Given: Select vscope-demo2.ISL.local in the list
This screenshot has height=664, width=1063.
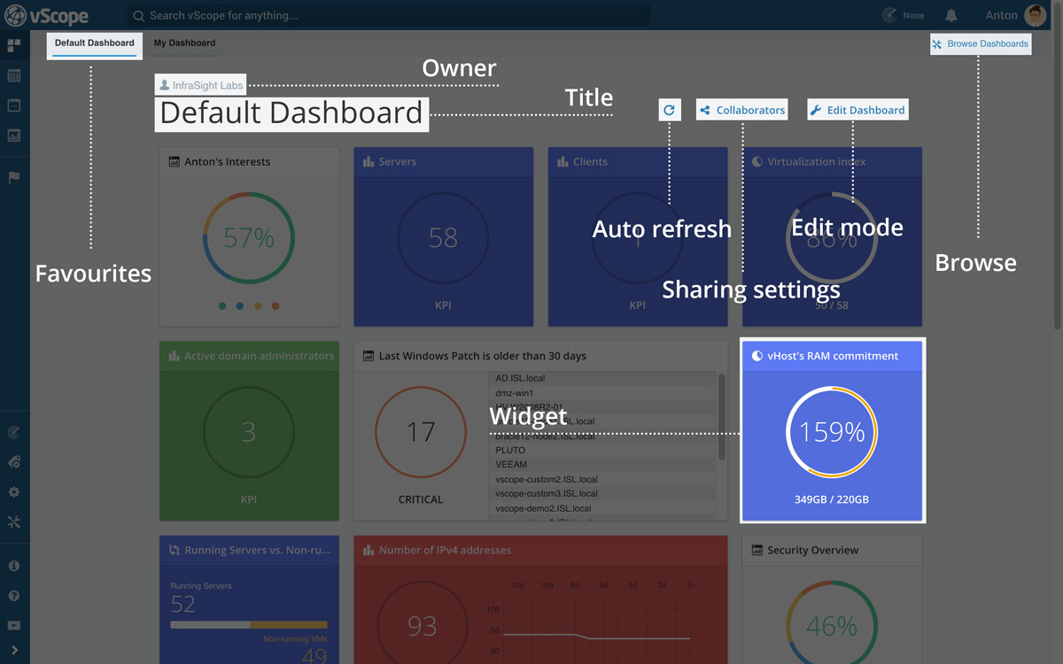Looking at the screenshot, I should (543, 508).
